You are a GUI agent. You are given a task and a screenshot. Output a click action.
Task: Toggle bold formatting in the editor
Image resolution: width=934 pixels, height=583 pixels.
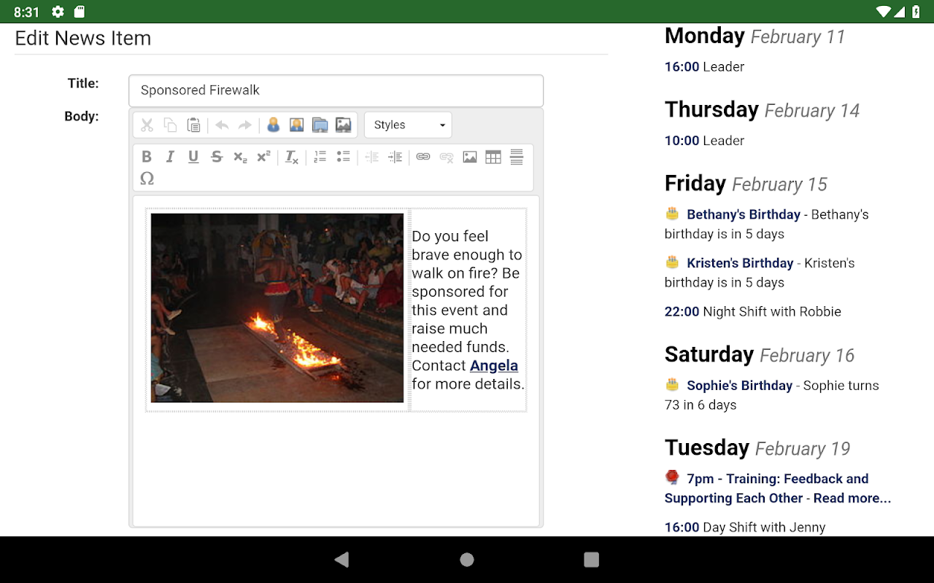147,157
